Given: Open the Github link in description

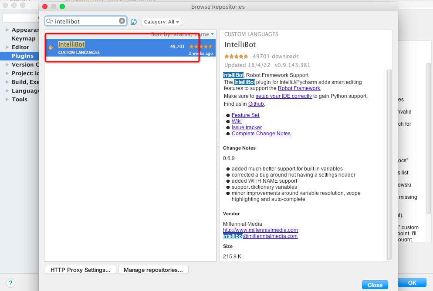Looking at the screenshot, I should [256, 104].
